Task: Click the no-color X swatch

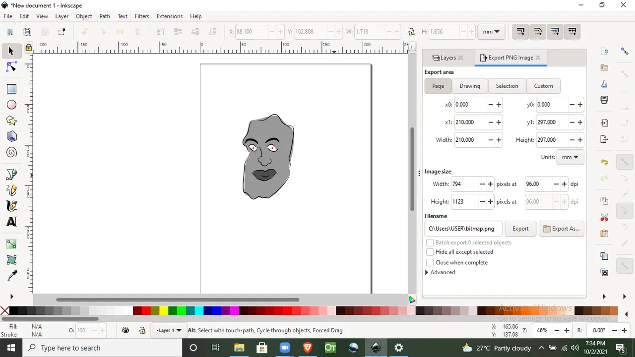Action: pyautogui.click(x=4, y=311)
